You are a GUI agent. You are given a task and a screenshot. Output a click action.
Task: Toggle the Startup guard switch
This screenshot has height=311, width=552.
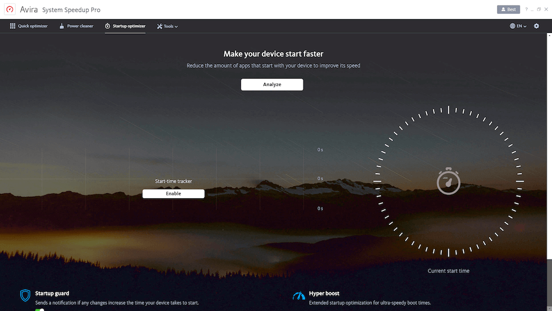pyautogui.click(x=39, y=309)
